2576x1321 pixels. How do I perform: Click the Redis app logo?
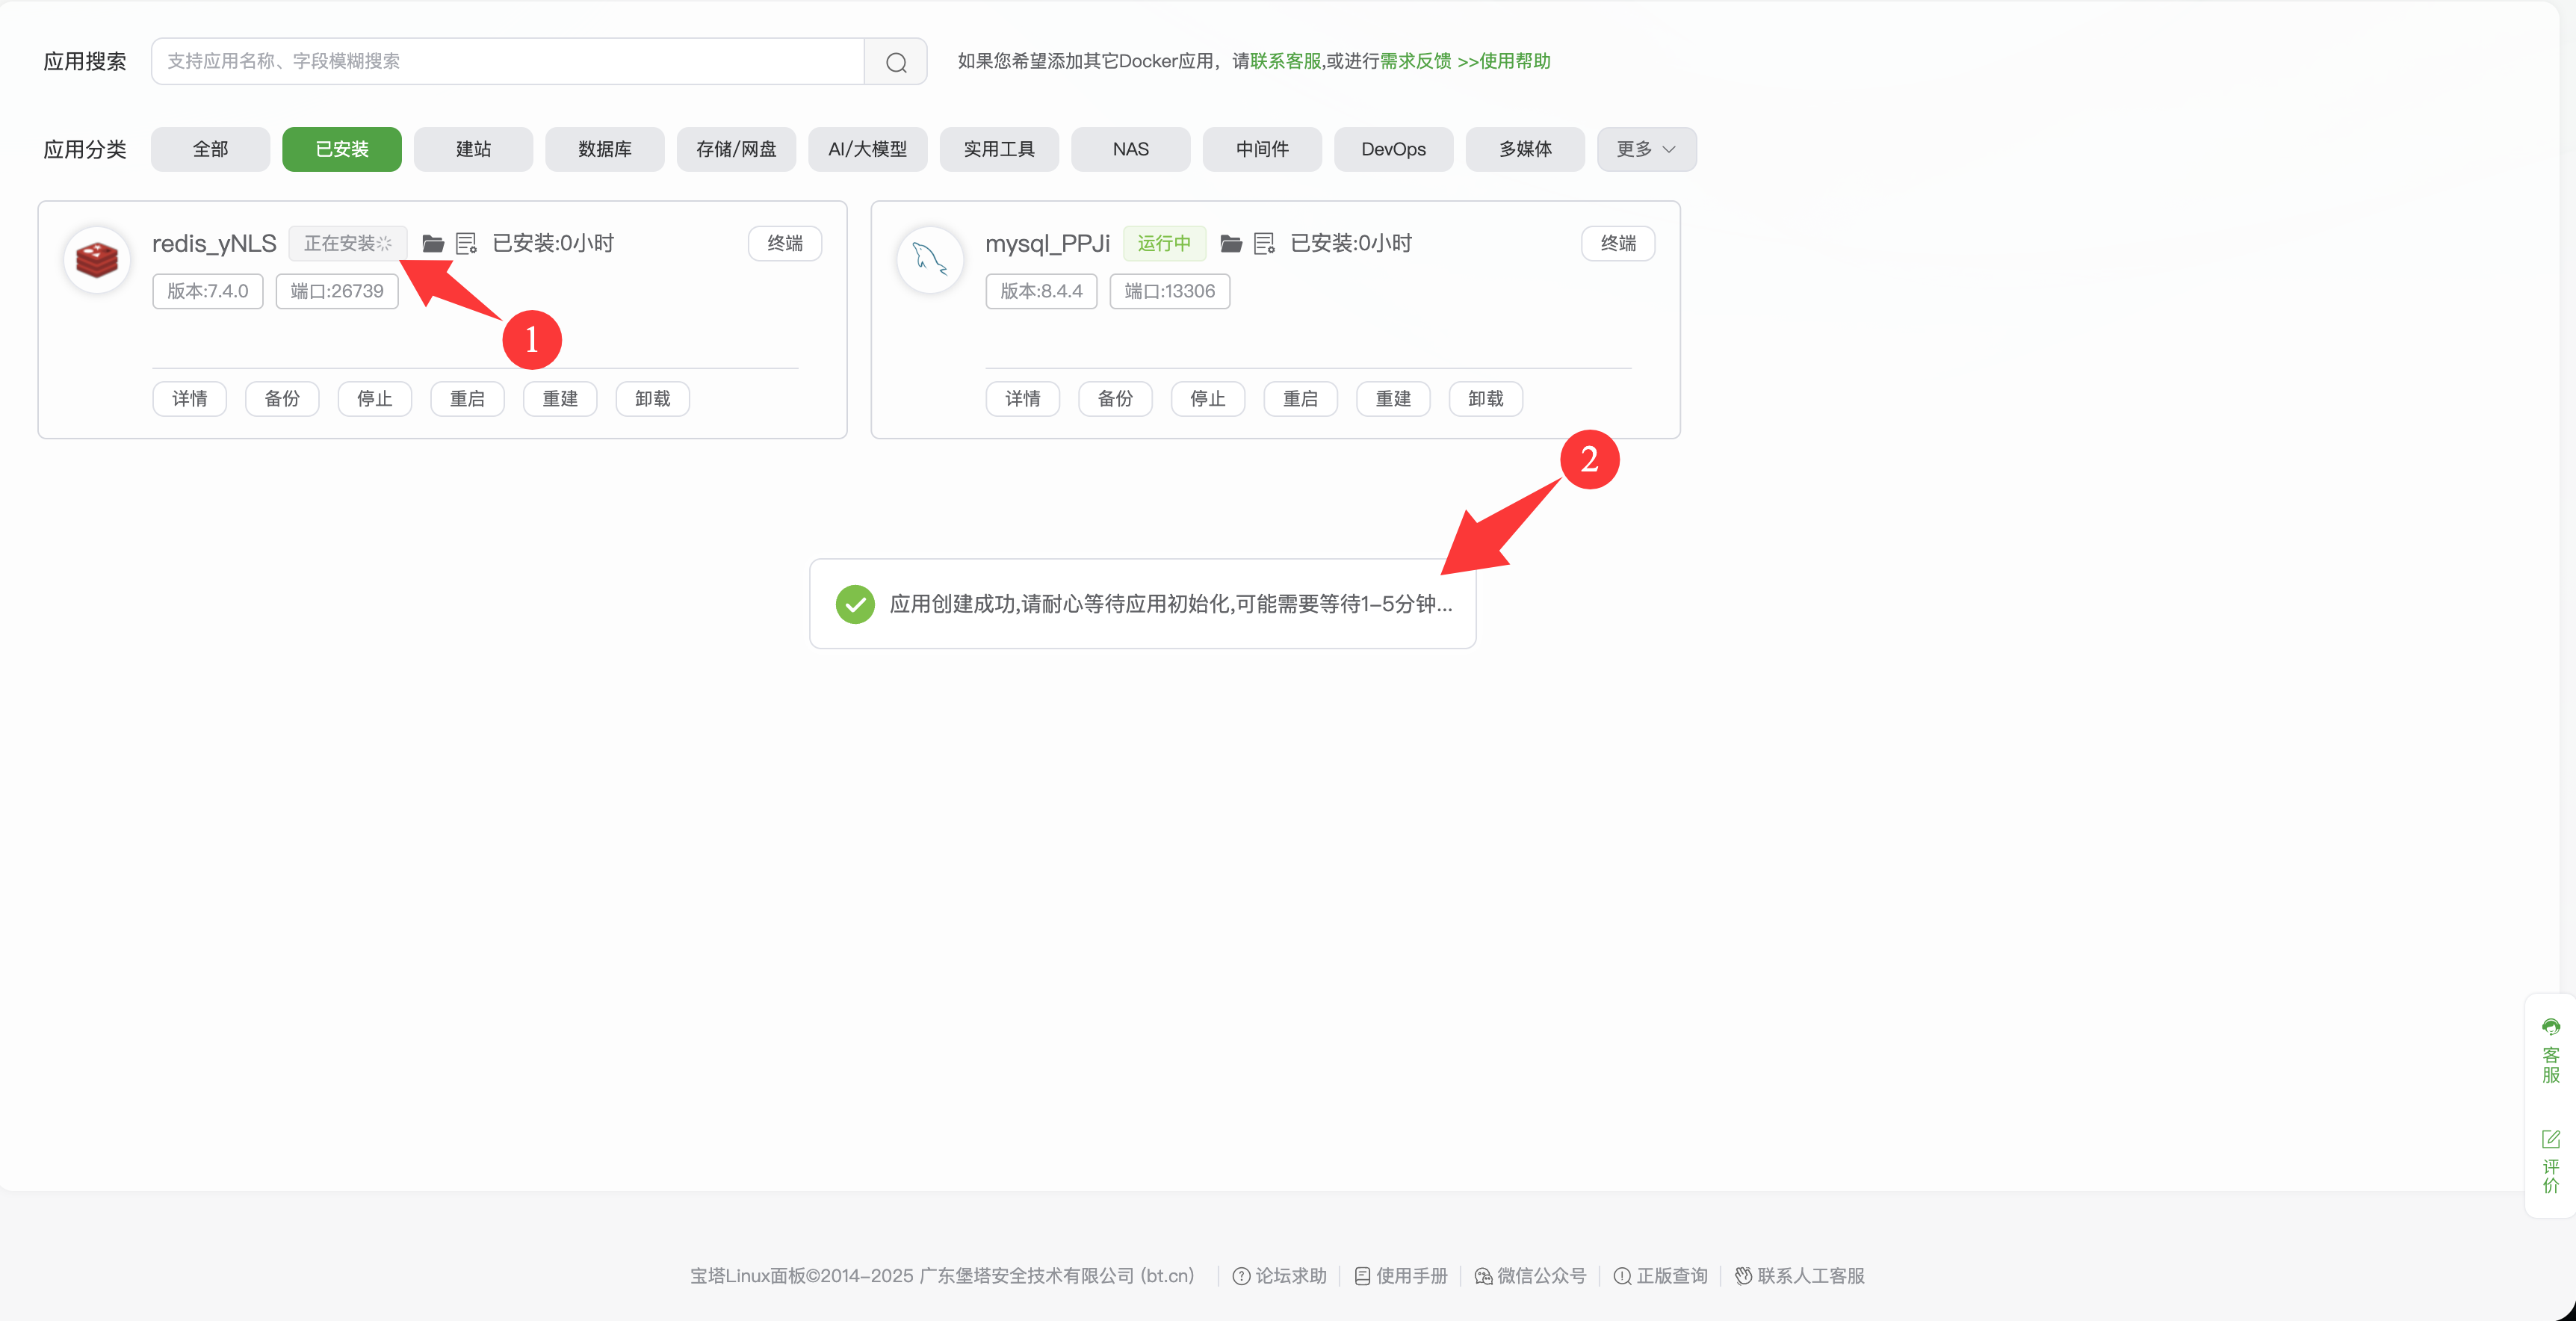click(x=97, y=260)
